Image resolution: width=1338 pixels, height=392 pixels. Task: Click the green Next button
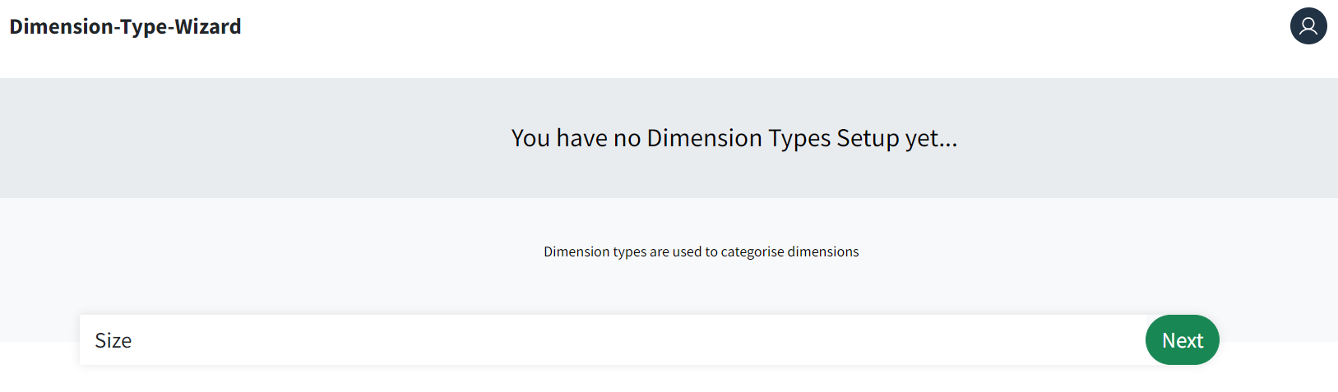[1182, 340]
